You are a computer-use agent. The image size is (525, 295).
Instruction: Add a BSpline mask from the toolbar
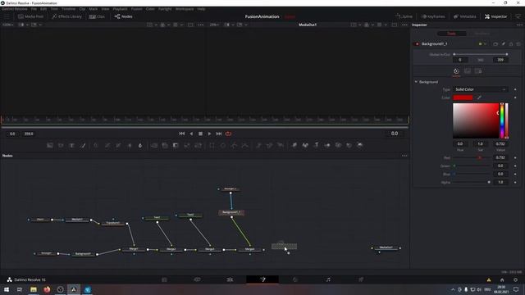(x=245, y=145)
